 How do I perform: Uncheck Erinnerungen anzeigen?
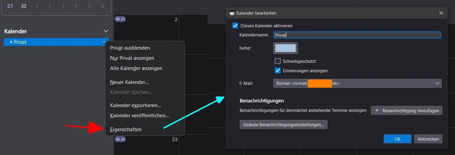(x=277, y=71)
